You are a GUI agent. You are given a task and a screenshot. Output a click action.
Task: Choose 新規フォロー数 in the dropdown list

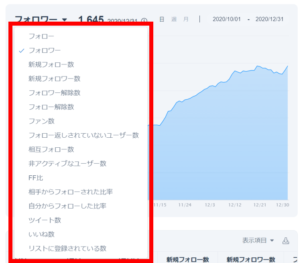[51, 64]
